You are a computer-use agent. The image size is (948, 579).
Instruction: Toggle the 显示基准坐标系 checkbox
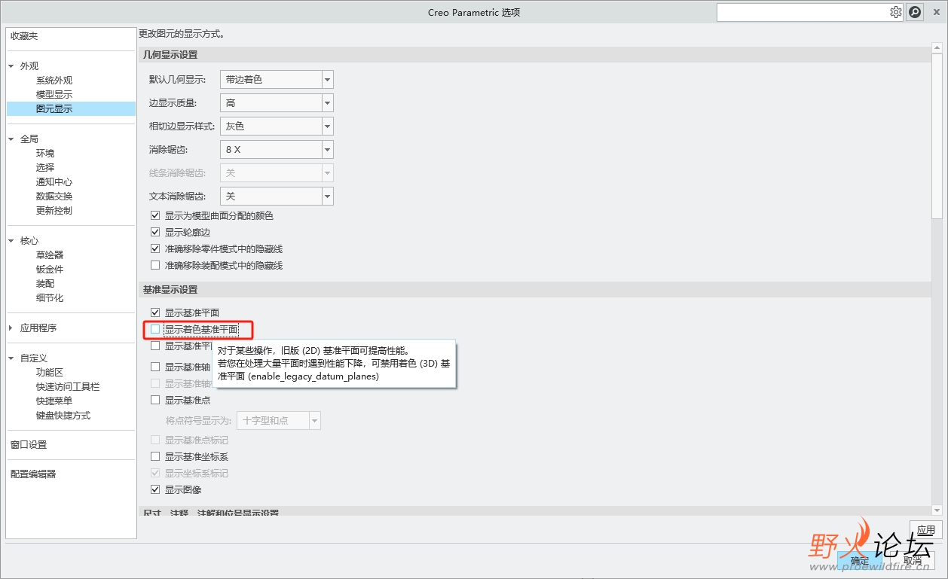(154, 456)
